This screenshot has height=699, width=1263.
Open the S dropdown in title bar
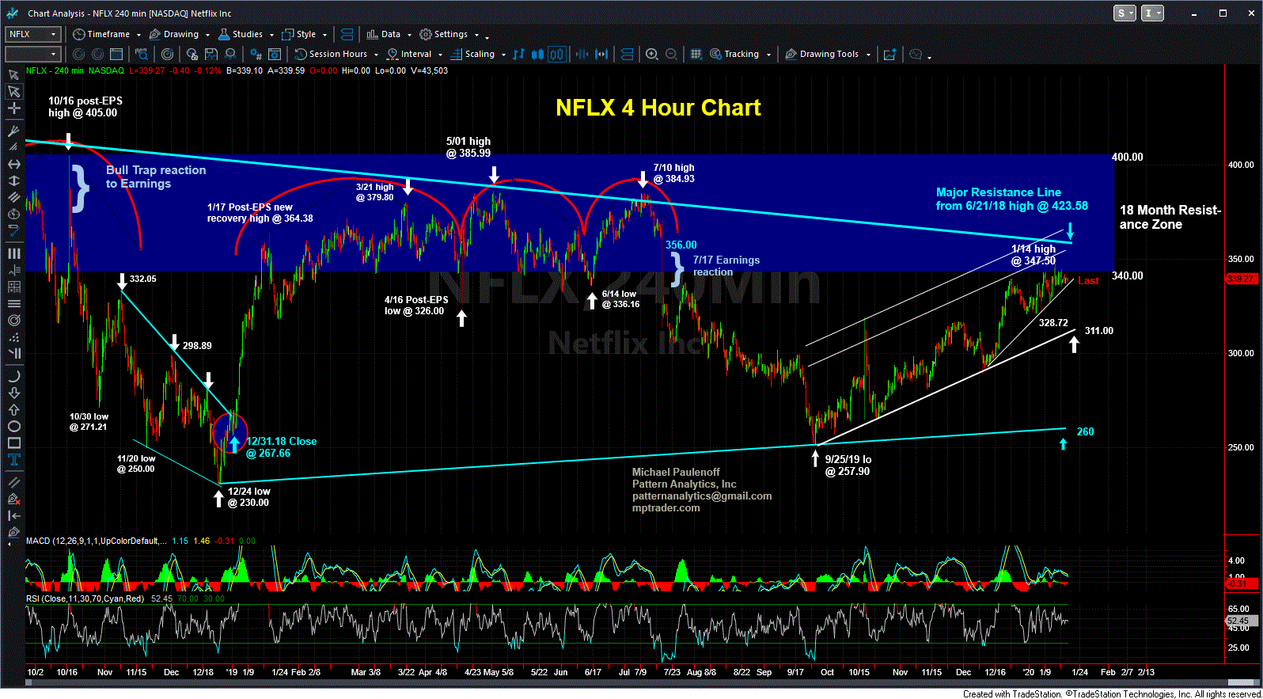pos(1125,13)
